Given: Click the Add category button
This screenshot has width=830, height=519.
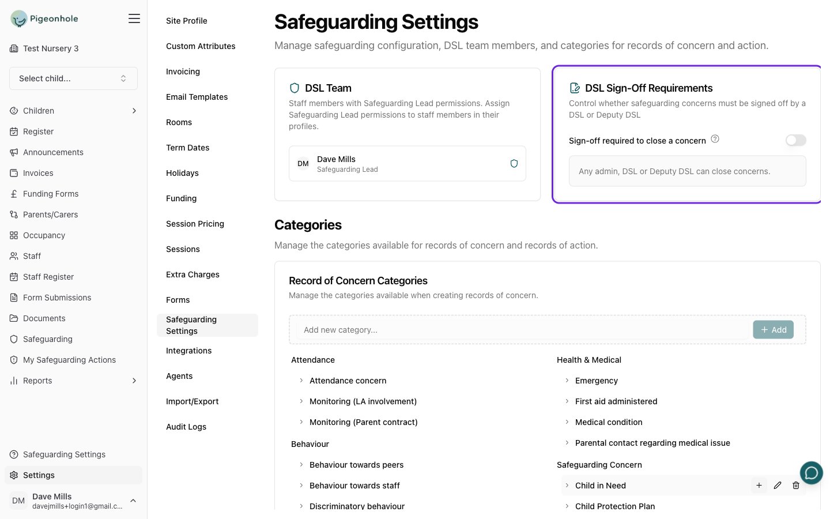Looking at the screenshot, I should pyautogui.click(x=773, y=330).
